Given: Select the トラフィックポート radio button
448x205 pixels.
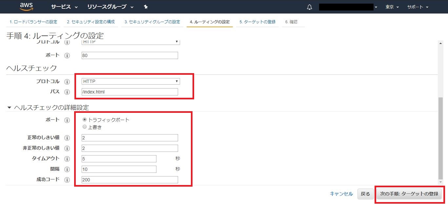Looking at the screenshot, I should coord(85,120).
